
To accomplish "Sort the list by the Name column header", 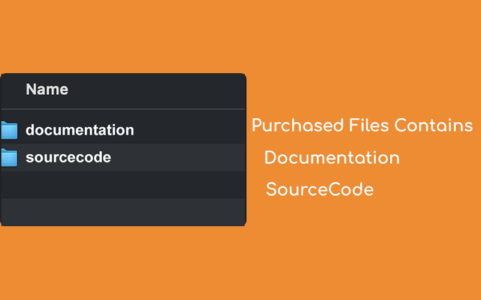I will [47, 90].
